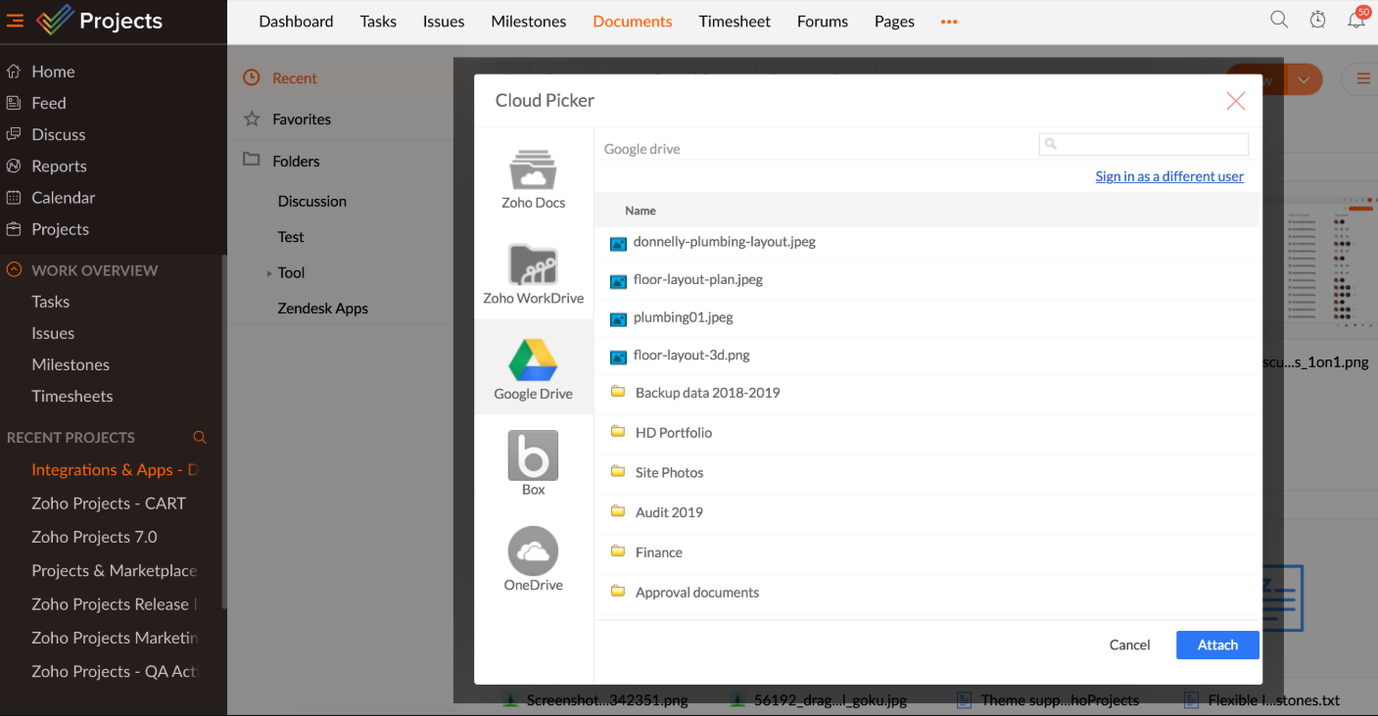
Task: Click folder icon of HD Portfolio
Action: 618,432
